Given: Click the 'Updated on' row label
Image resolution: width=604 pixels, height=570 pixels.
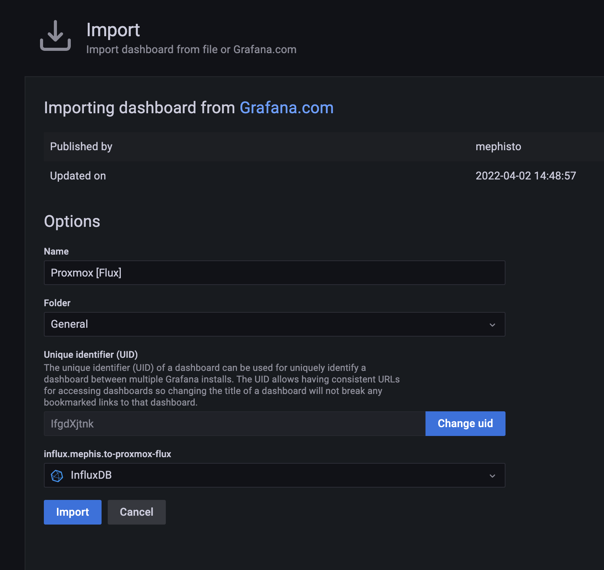Looking at the screenshot, I should 78,176.
